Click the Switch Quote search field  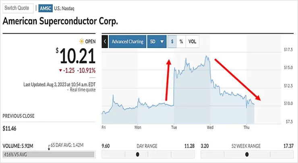coord(17,9)
